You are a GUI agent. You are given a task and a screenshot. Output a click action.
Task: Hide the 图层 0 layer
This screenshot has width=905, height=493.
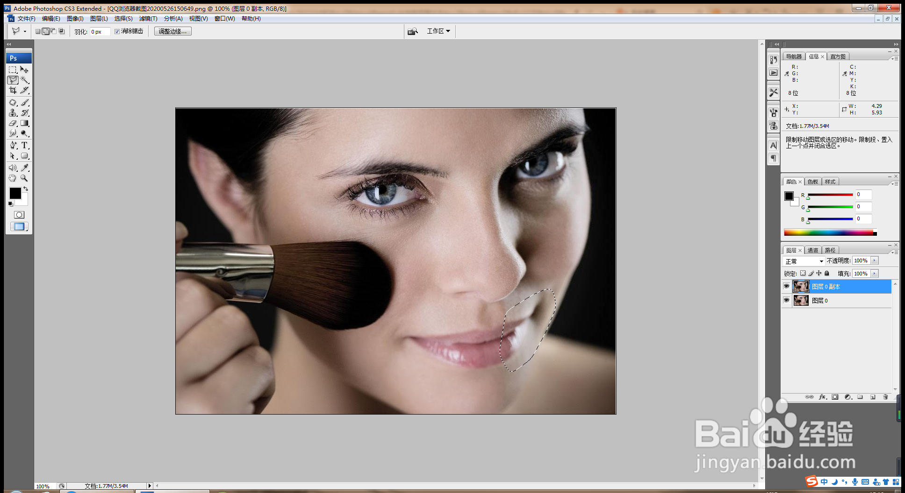[786, 300]
